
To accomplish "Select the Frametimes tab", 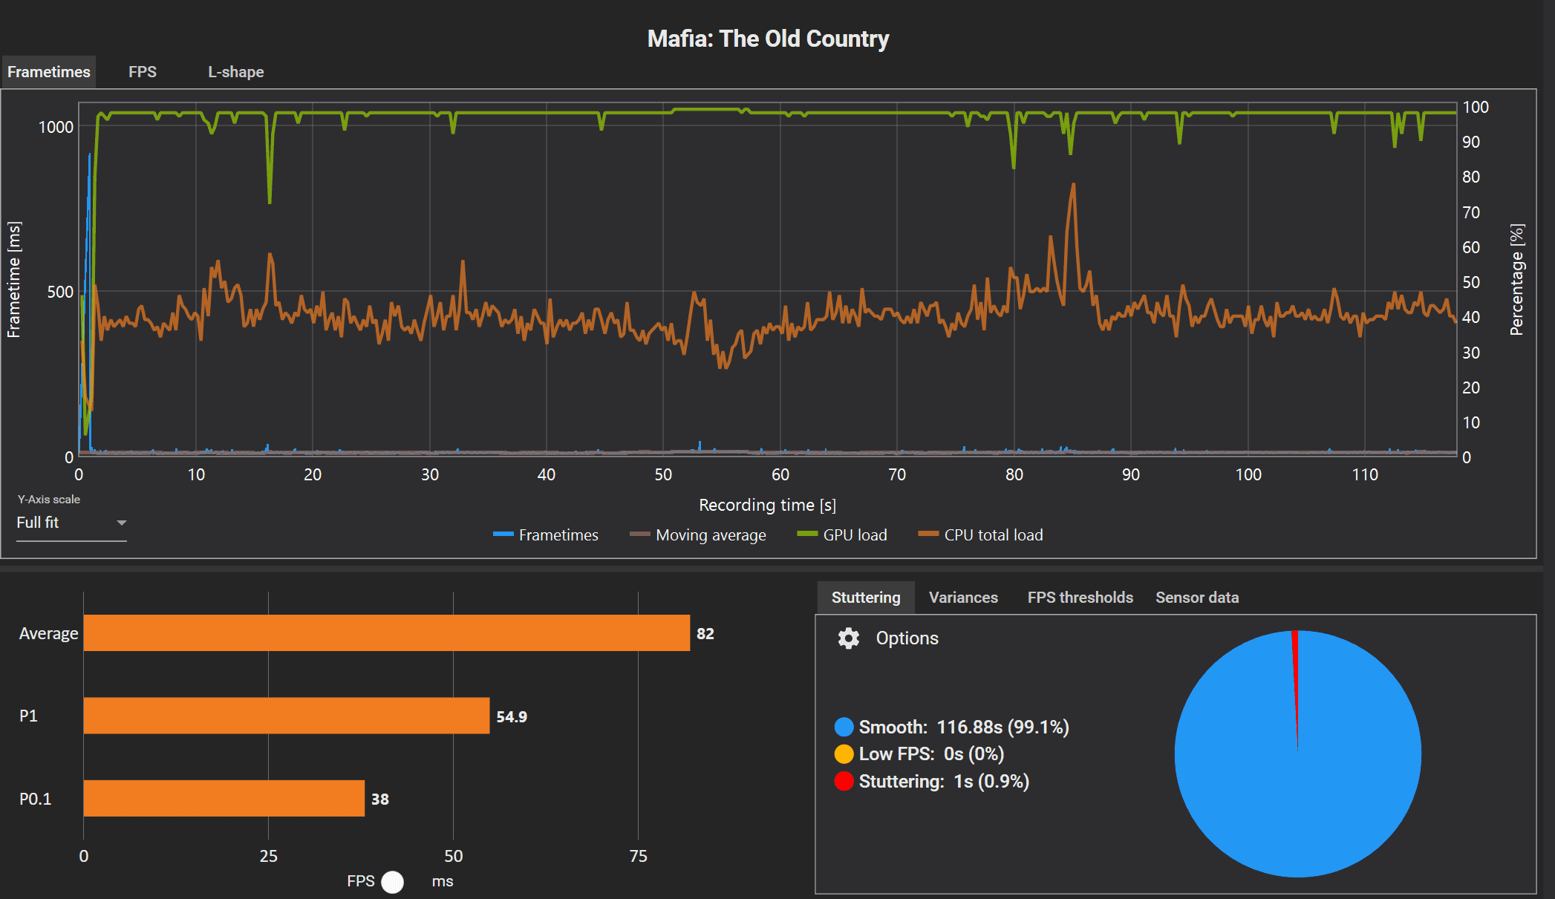I will pyautogui.click(x=49, y=72).
